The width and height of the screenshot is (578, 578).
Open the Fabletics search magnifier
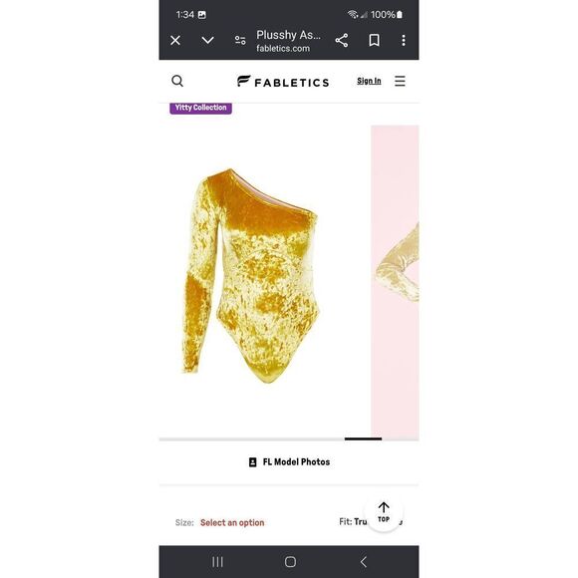[177, 81]
